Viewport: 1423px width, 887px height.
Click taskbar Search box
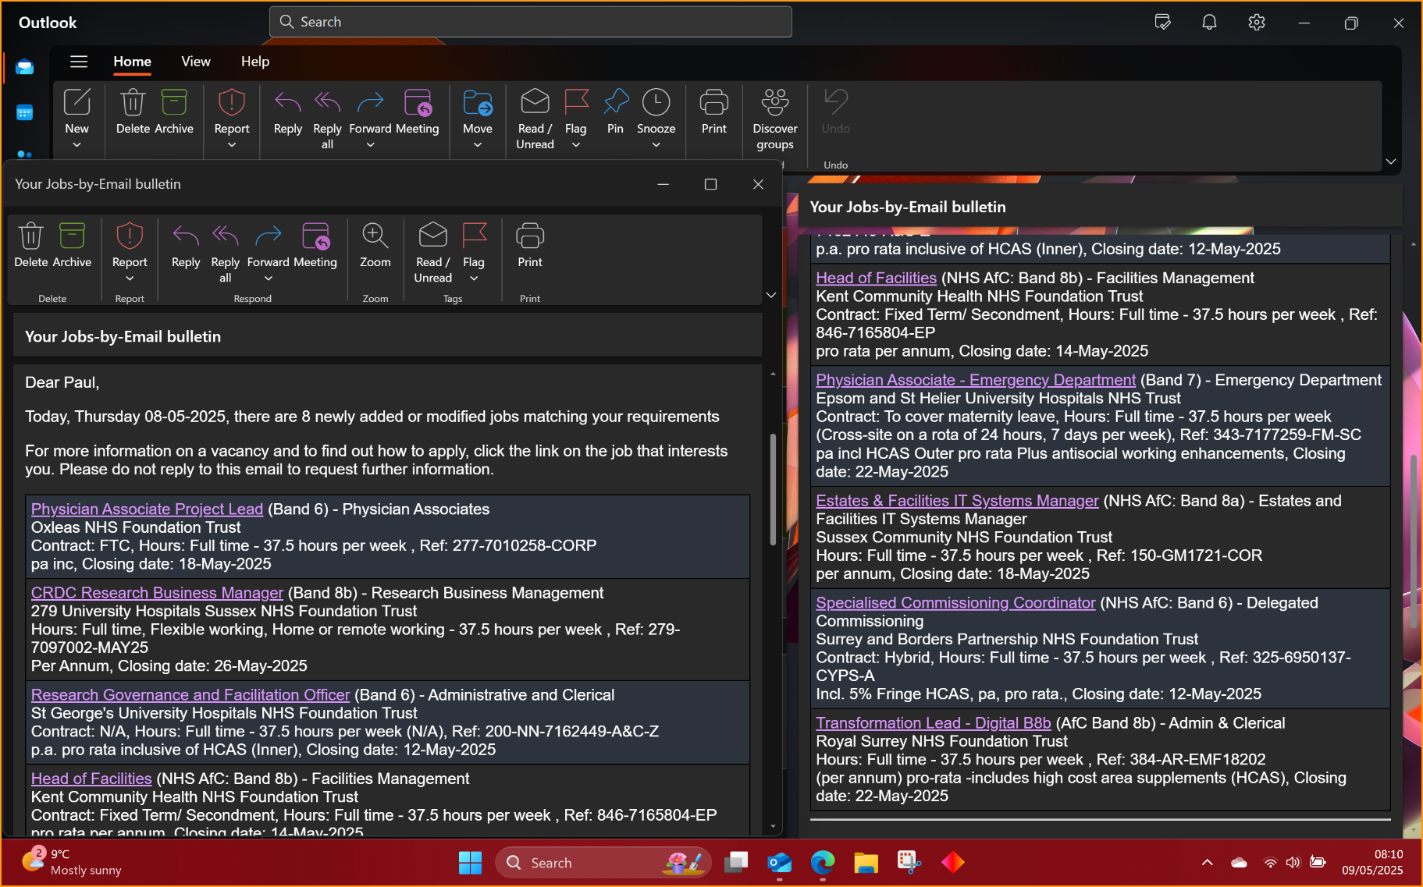[603, 863]
